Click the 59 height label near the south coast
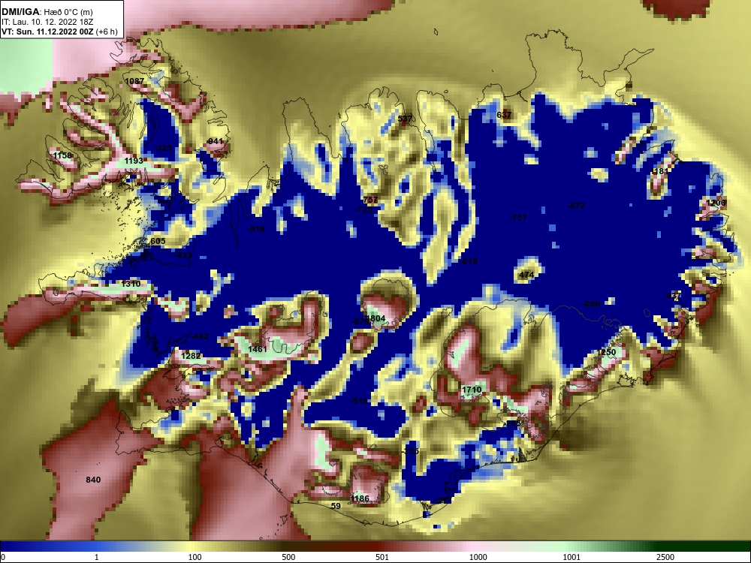Viewport: 751px width, 563px height. (336, 505)
